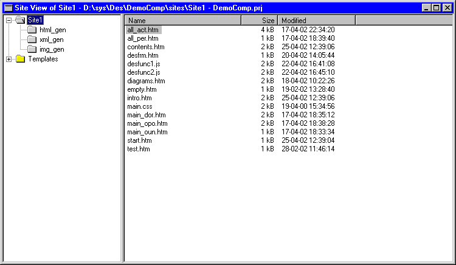The image size is (456, 265).
Task: Select file main.css
Action: [140, 106]
